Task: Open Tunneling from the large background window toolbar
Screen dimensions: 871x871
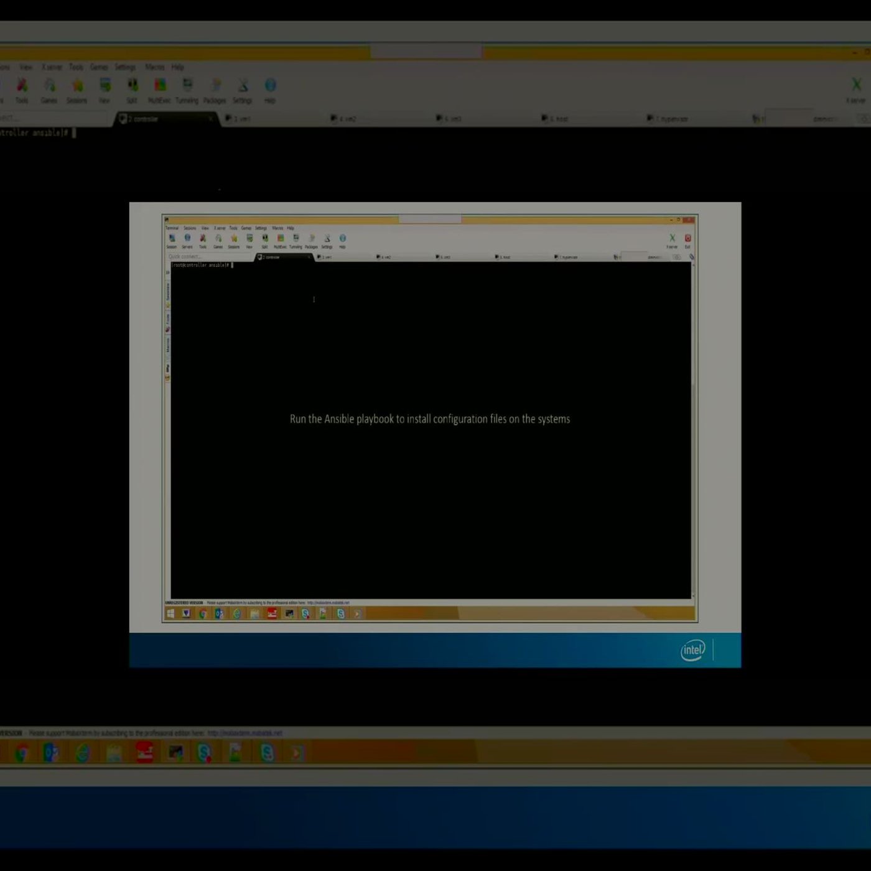Action: pos(187,85)
